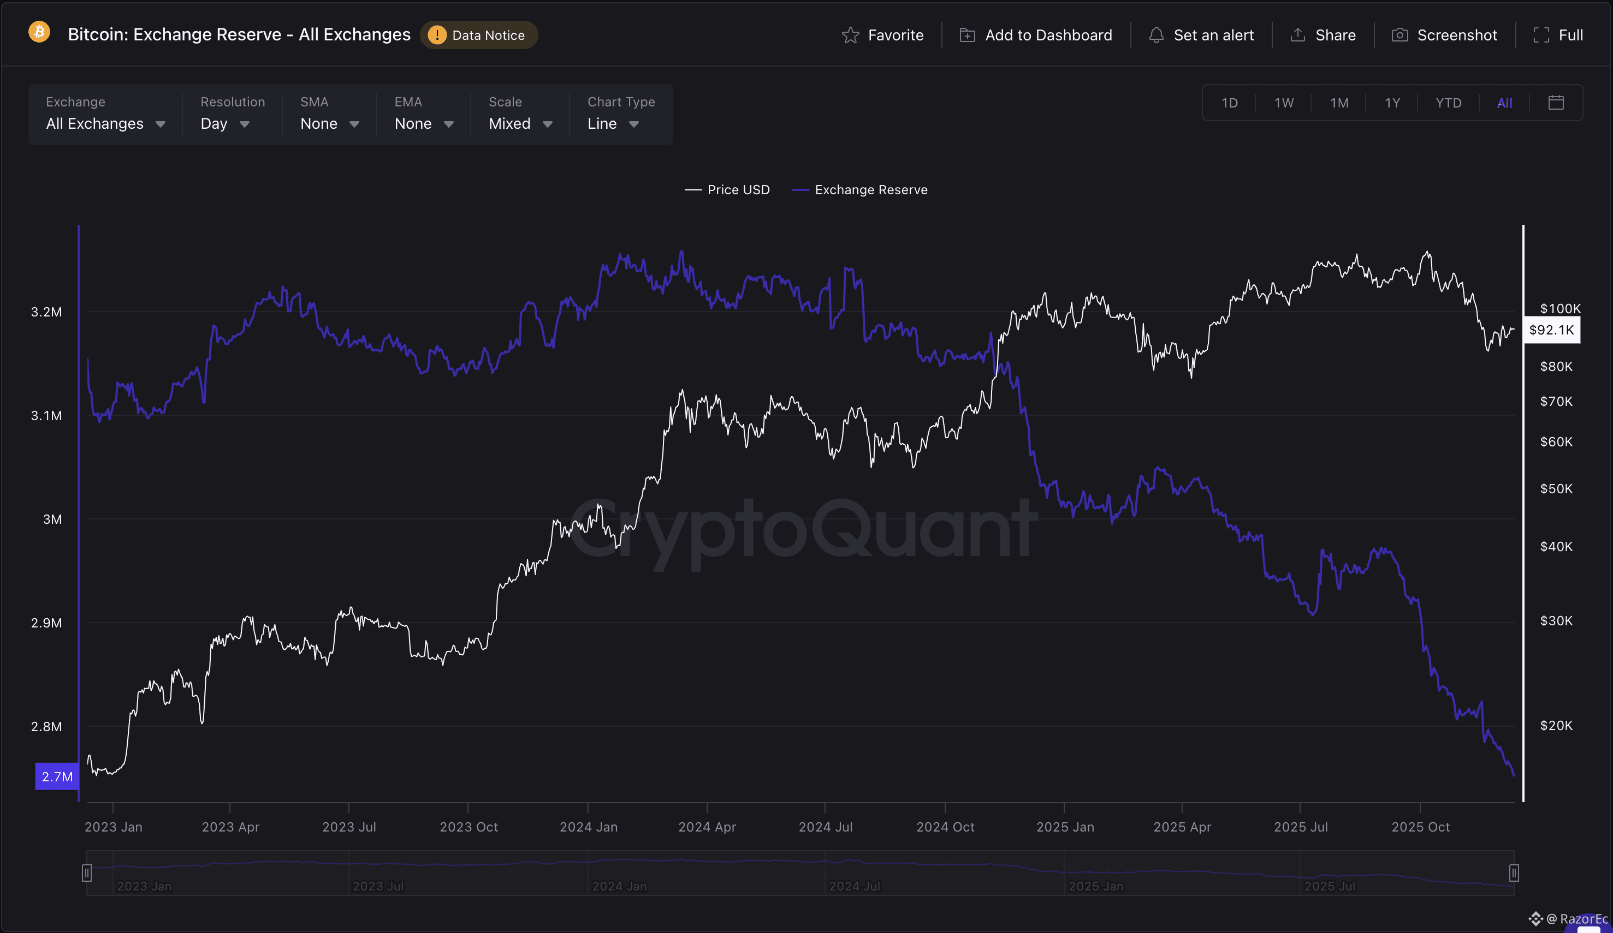Click the Favorite star icon
The height and width of the screenshot is (933, 1613).
[850, 35]
